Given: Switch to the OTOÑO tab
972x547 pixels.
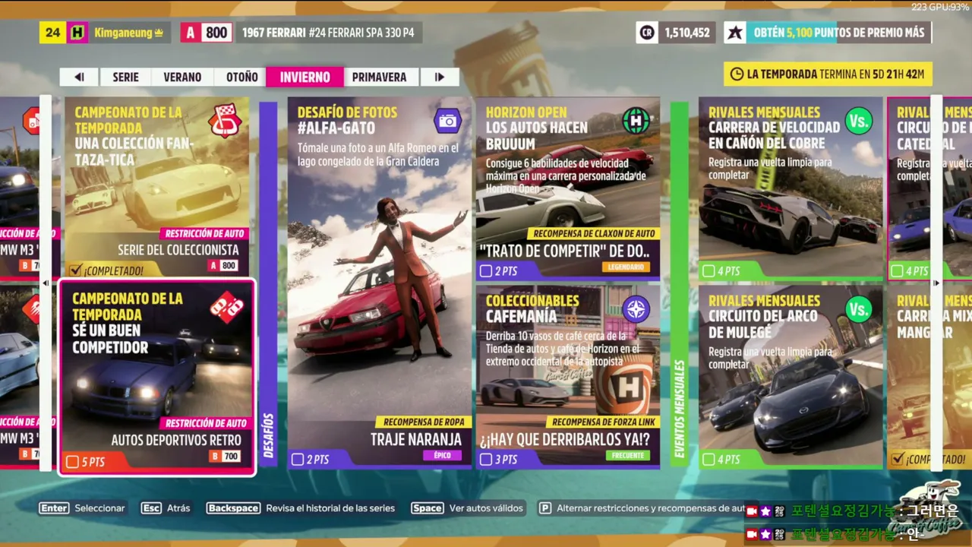Looking at the screenshot, I should (241, 77).
